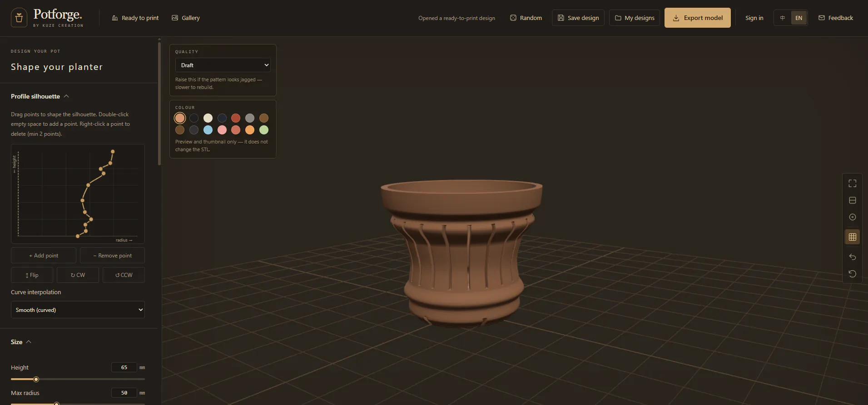
Task: Click the circular target viewport icon
Action: [x=853, y=217]
